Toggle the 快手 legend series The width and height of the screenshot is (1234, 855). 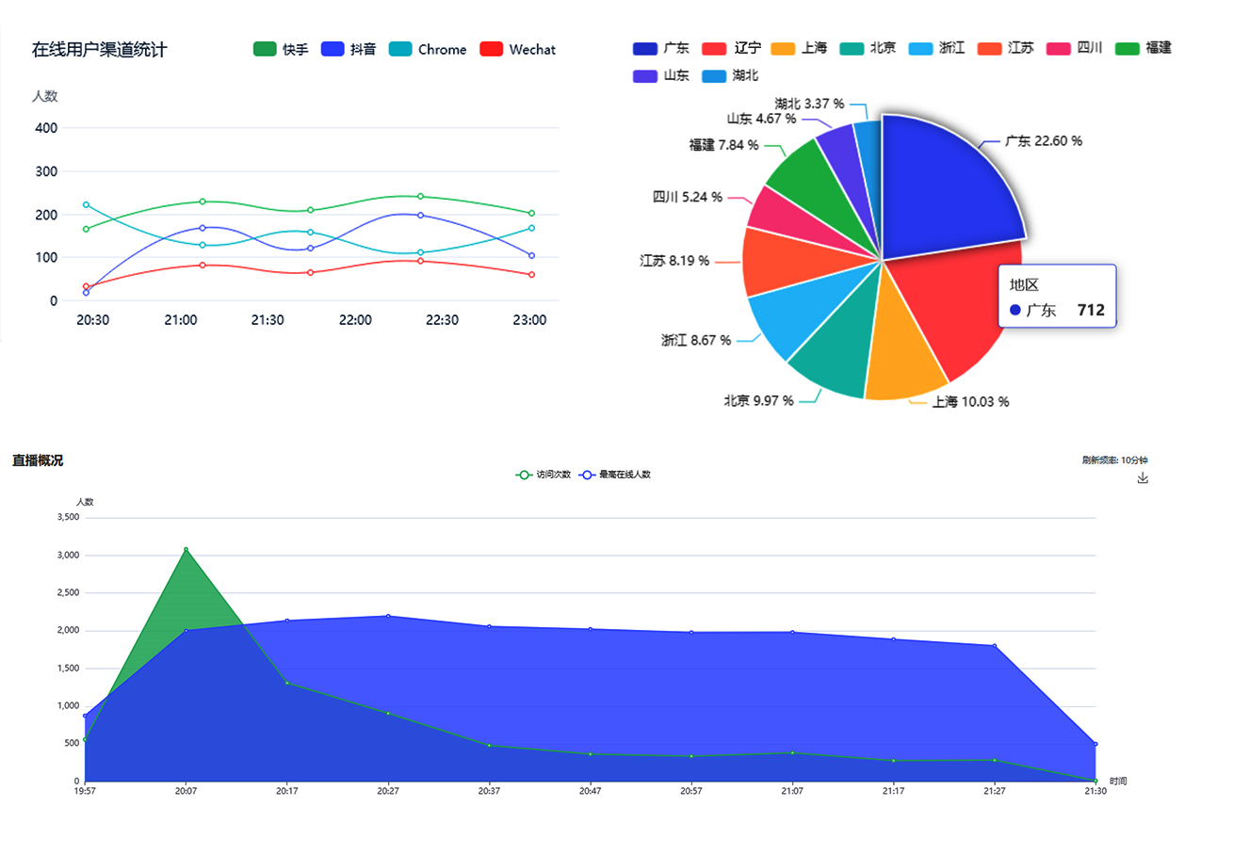pos(281,49)
